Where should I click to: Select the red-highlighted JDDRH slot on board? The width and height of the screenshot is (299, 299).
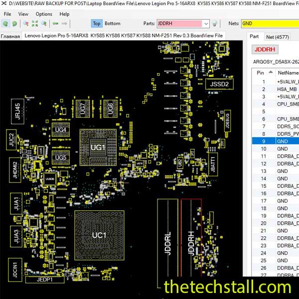click(x=191, y=238)
